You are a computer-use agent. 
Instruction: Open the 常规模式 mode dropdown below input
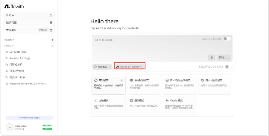(x=102, y=67)
